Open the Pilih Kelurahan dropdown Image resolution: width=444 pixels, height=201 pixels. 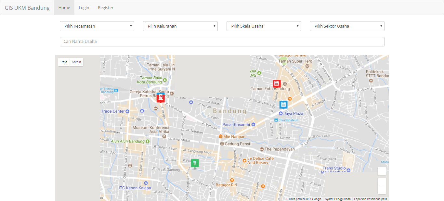[180, 26]
